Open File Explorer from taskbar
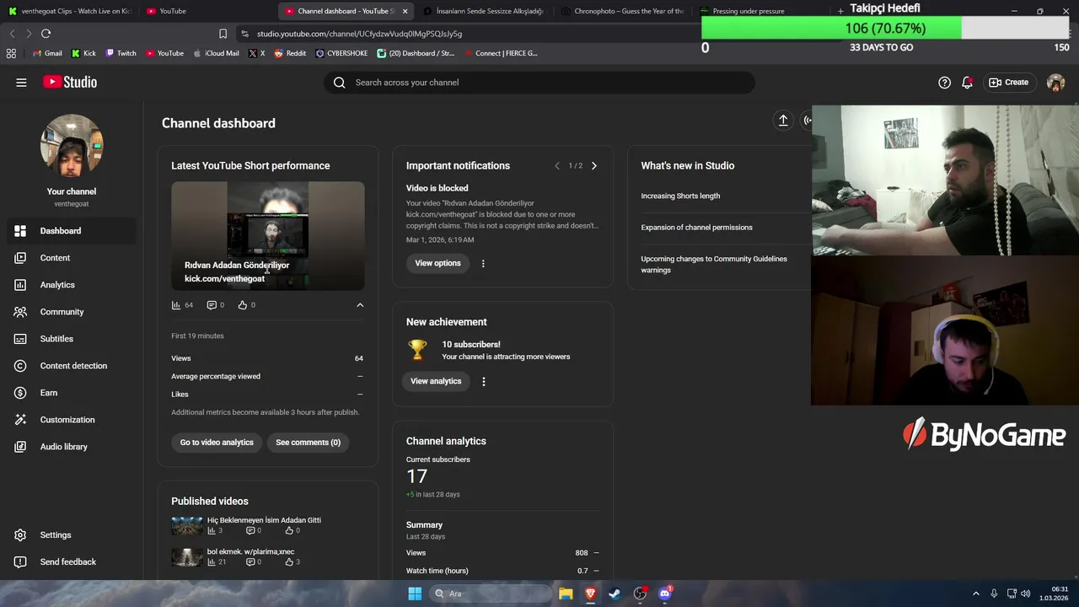1079x607 pixels. (x=566, y=594)
